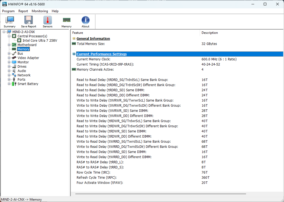Click the Smart Battery icon
The image size is (284, 202).
[14, 84]
